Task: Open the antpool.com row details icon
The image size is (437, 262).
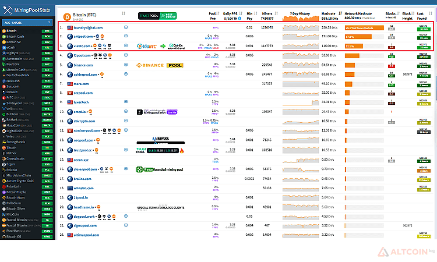Action: tap(126, 36)
